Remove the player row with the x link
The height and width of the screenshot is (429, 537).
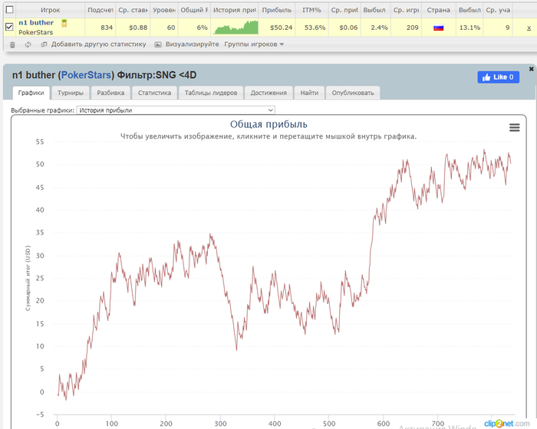529,28
